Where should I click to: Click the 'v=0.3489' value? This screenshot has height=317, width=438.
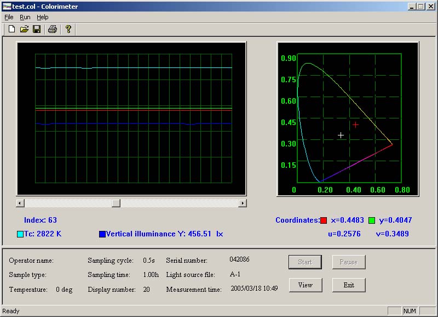[393, 234]
